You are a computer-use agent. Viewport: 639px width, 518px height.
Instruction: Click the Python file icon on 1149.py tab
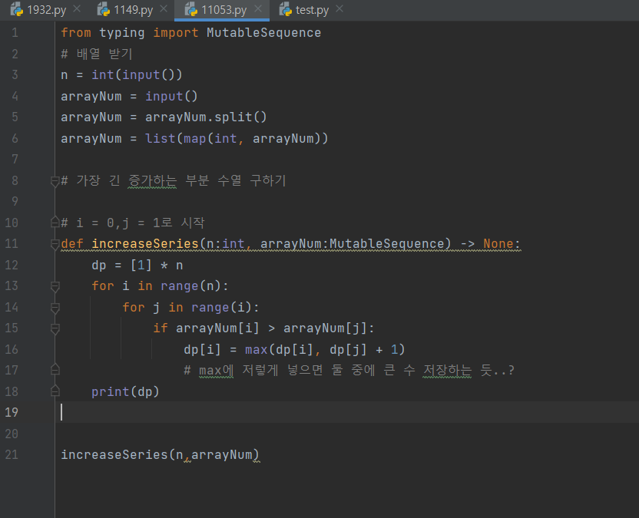104,9
